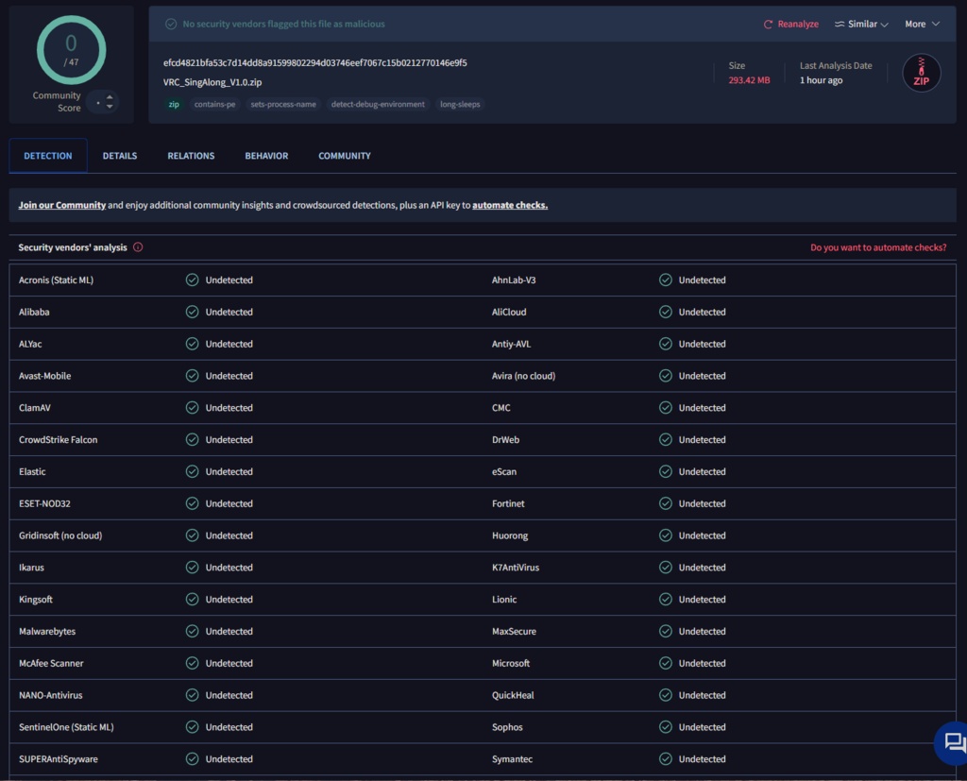967x781 pixels.
Task: Click the vendor name Lionic
Action: tap(504, 600)
